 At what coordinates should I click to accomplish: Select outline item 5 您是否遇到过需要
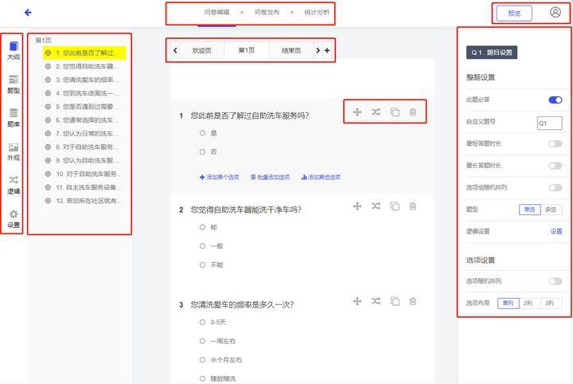pyautogui.click(x=84, y=107)
